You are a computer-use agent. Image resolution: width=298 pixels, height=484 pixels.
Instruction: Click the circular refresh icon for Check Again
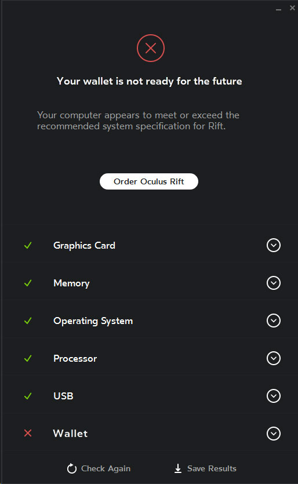click(72, 468)
